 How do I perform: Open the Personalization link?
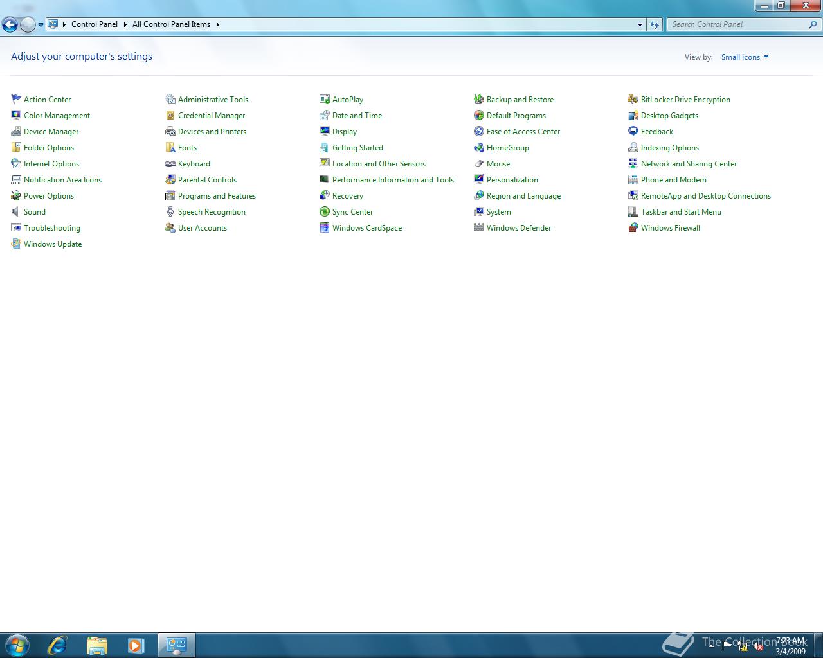pos(512,180)
